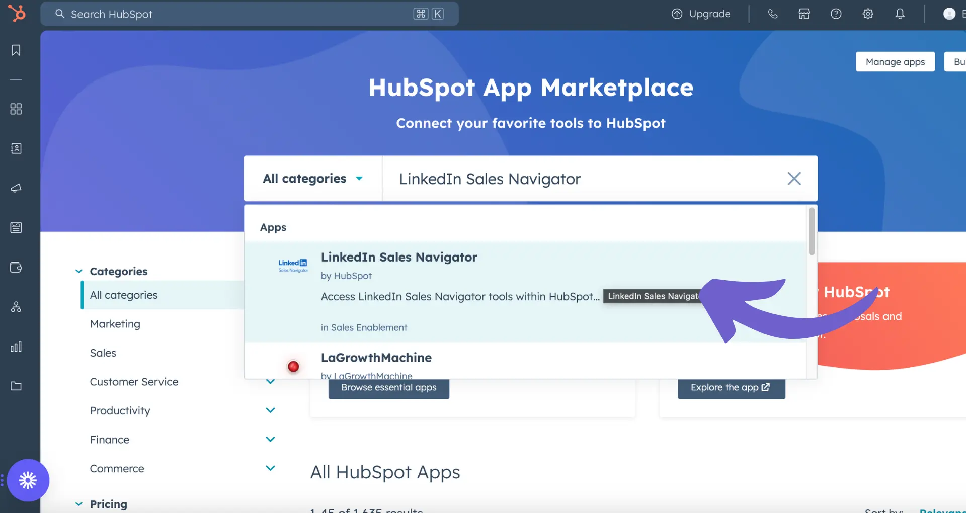Viewport: 966px width, 513px height.
Task: Expand the Finance category chevron
Action: [x=270, y=440]
